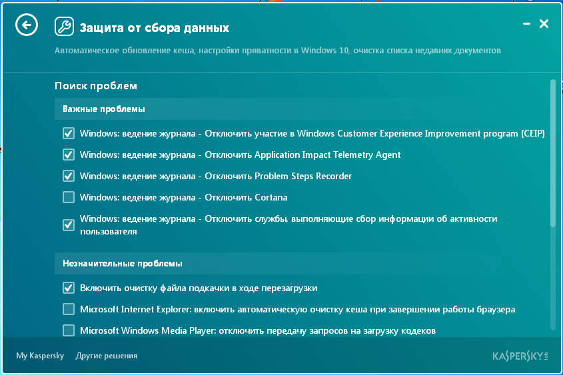
Task: Close the Kaspersky window
Action: tap(544, 24)
